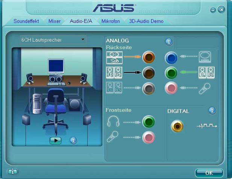Minimize the ASUS audio window
232x179 pixels.
pyautogui.click(x=213, y=10)
